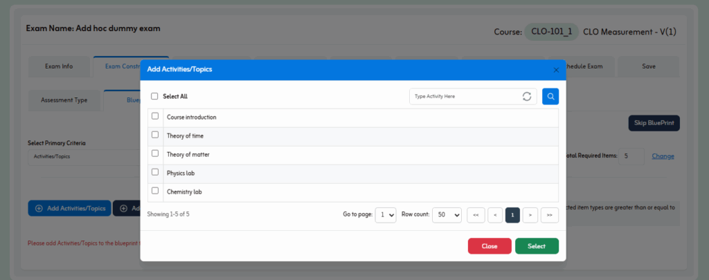This screenshot has width=709, height=280.
Task: Jump to the last page of results
Action: 549,215
